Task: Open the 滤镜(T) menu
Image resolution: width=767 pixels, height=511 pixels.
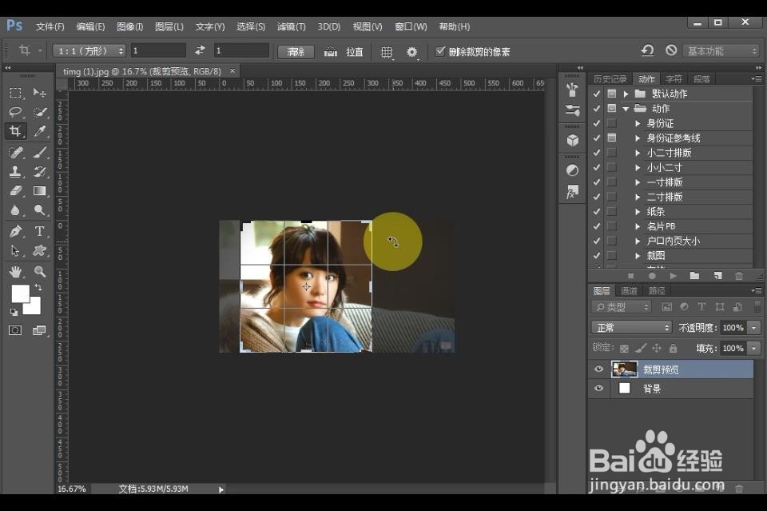Action: (x=291, y=26)
